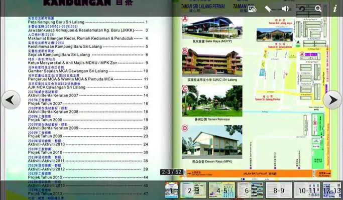Click 'Aktiviti Berita Keratan 2008' entry

click(x=53, y=111)
